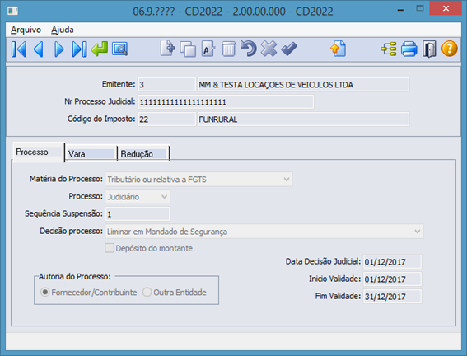This screenshot has height=356, width=467.
Task: Open the orange help question icon
Action: (450, 49)
